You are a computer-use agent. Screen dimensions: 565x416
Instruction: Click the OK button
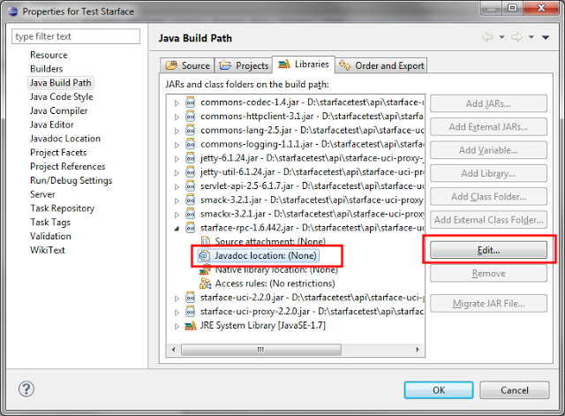tap(438, 390)
